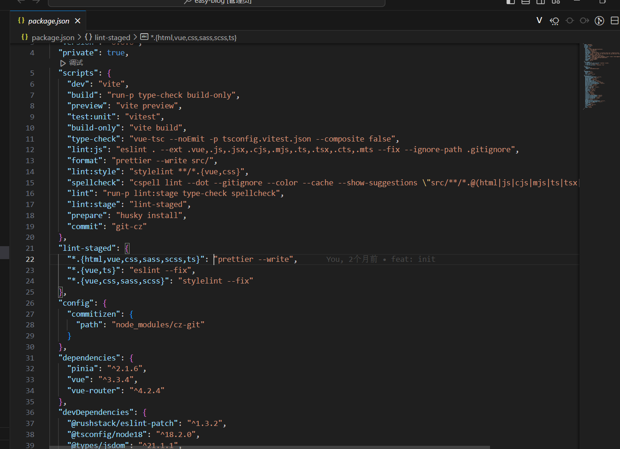The height and width of the screenshot is (449, 620).
Task: Click the horizontal scrollbar at editor bottom
Action: pos(270,447)
